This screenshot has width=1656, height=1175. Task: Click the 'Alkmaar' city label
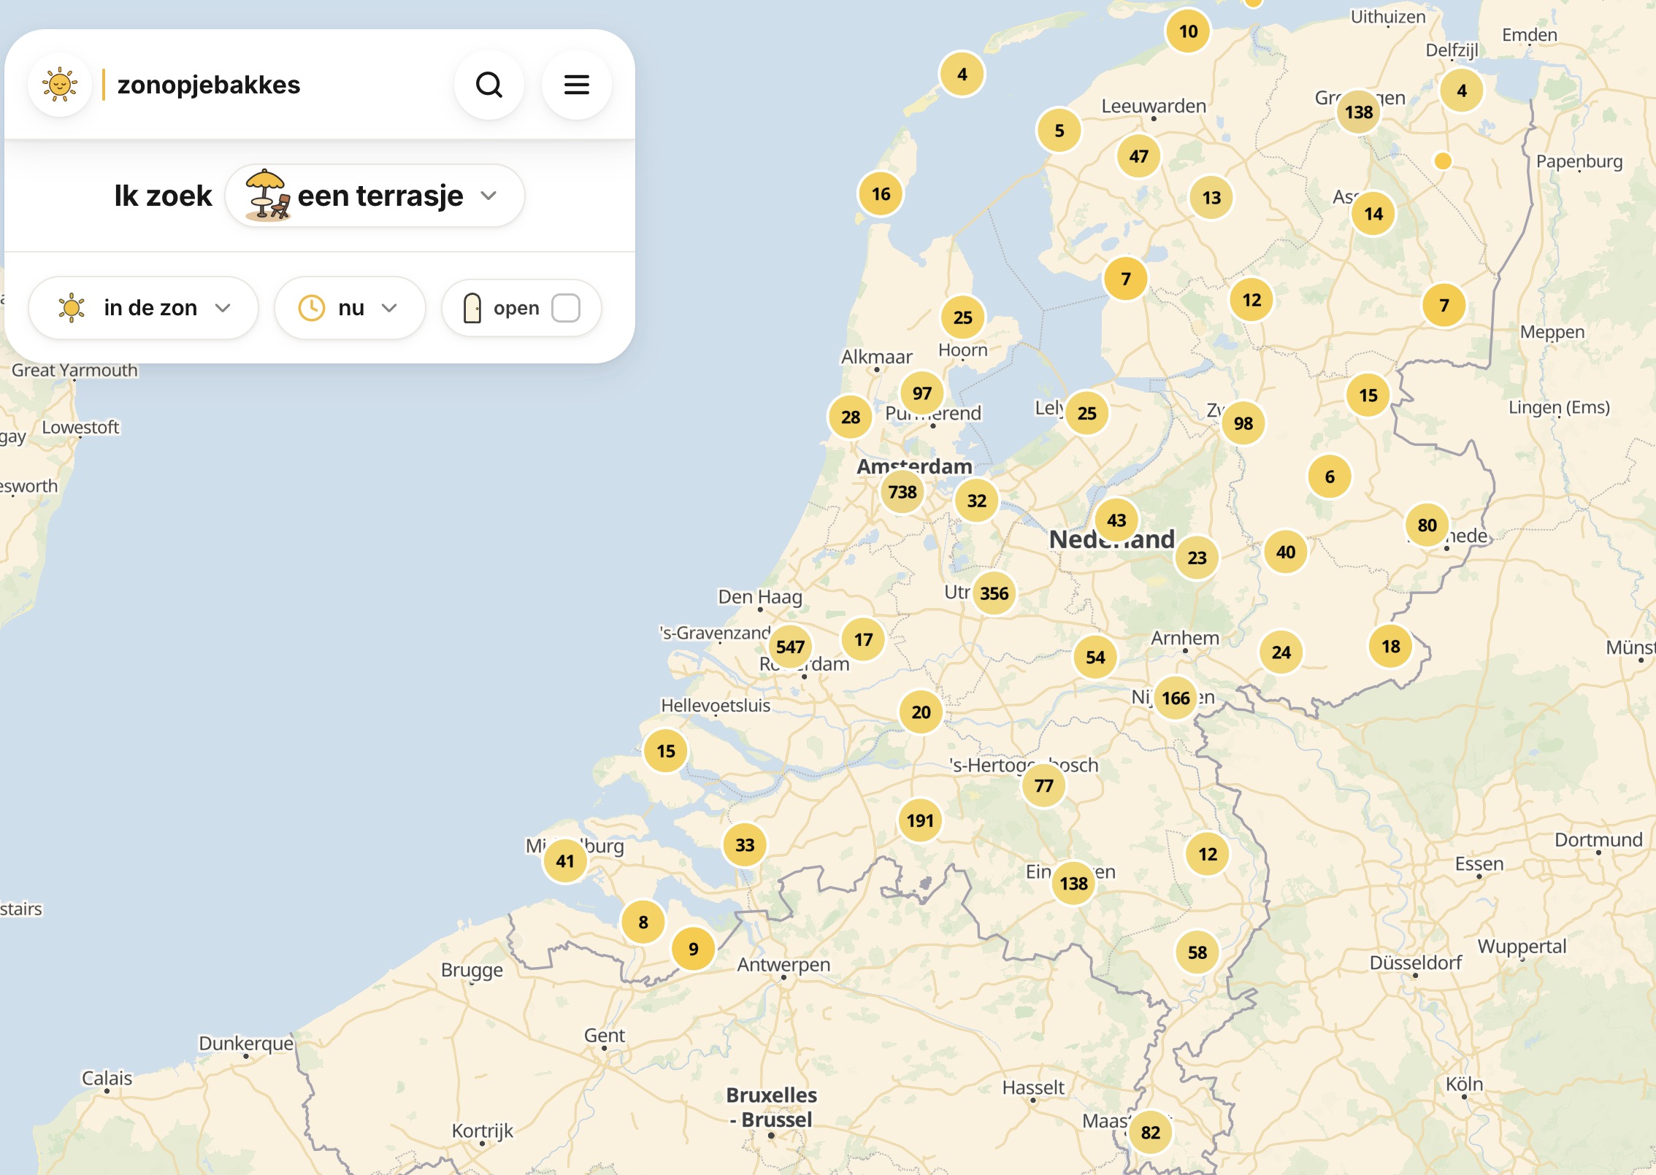click(x=877, y=357)
